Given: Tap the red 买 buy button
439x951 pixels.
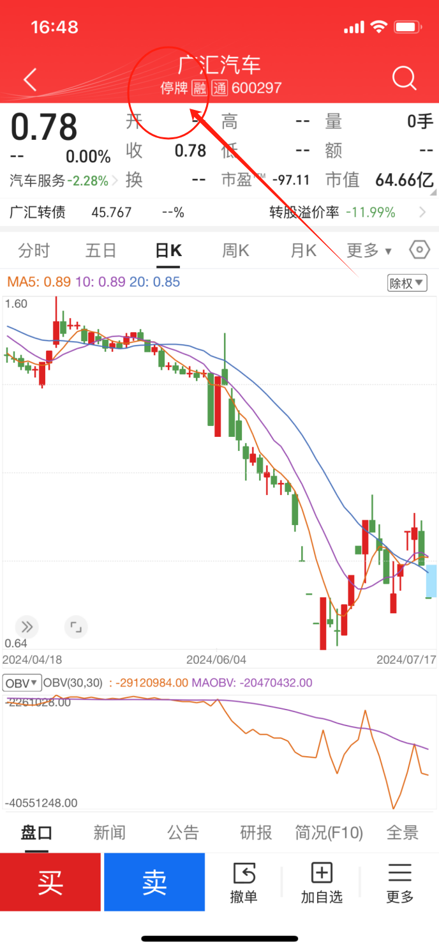Looking at the screenshot, I should tap(50, 882).
